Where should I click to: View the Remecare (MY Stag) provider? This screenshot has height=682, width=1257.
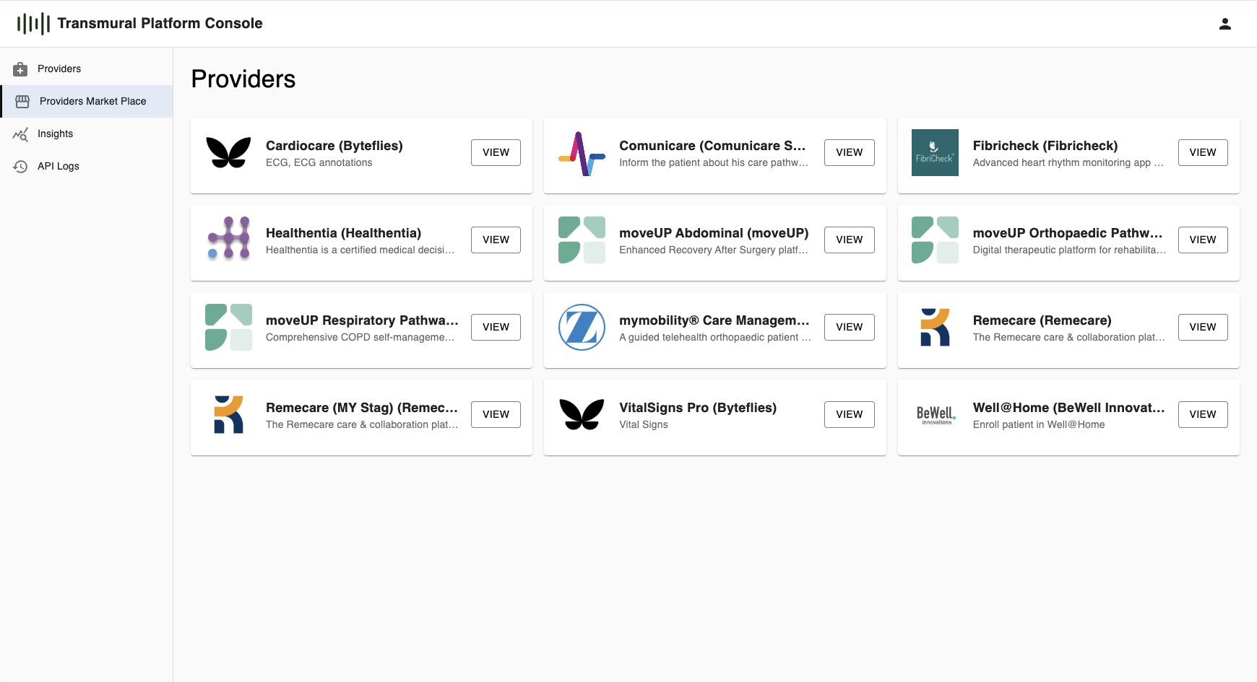496,414
